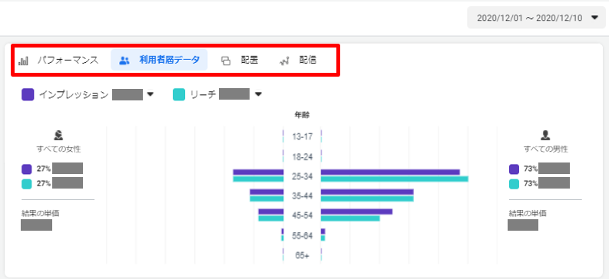Open the パフォーマンス tab

click(x=58, y=61)
